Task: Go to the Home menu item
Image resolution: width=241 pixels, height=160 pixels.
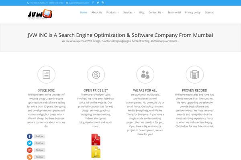Action: pyautogui.click(x=84, y=12)
